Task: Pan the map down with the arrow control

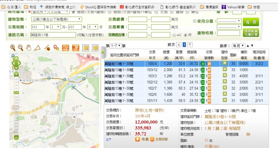Action: point(16,68)
